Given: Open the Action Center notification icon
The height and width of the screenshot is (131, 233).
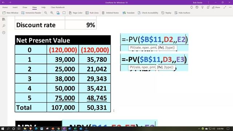Looking at the screenshot, I should tap(228, 128).
